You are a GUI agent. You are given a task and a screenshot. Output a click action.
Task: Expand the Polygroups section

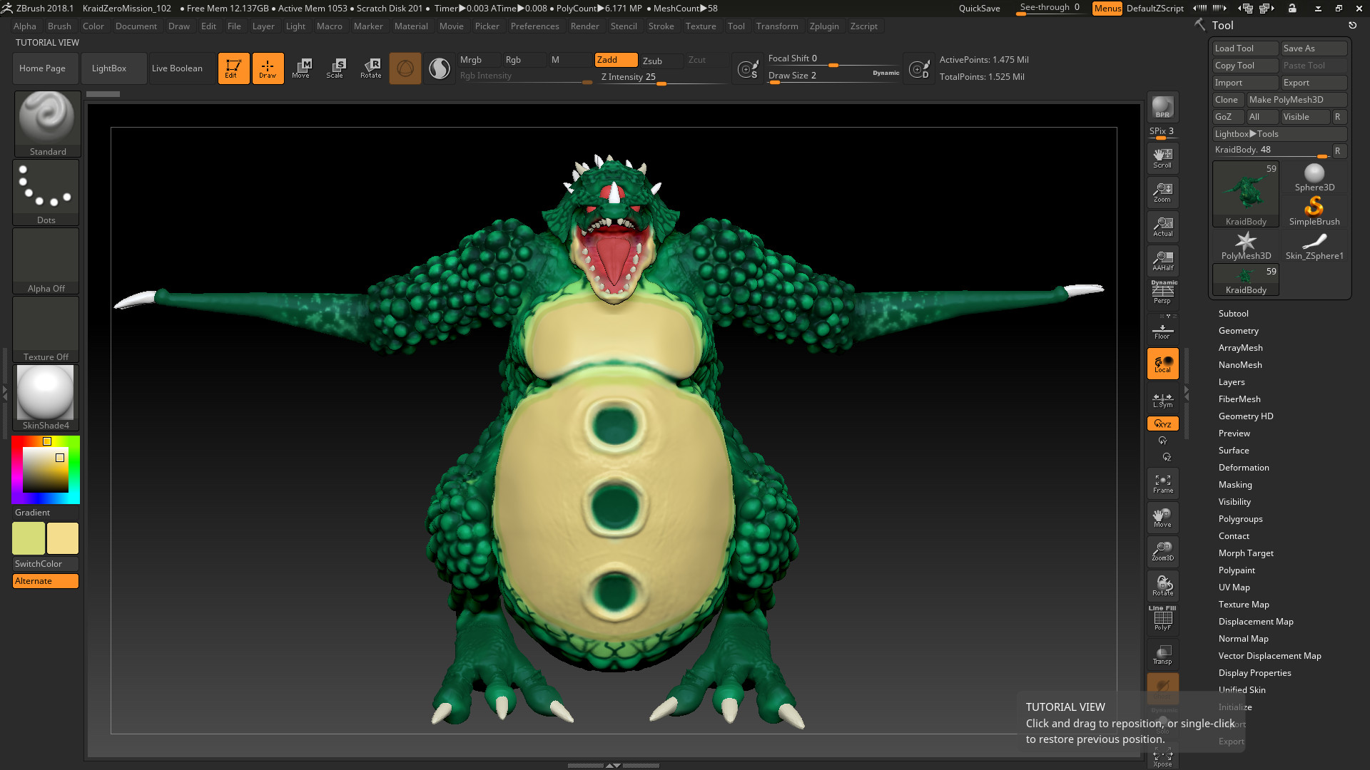pos(1240,519)
